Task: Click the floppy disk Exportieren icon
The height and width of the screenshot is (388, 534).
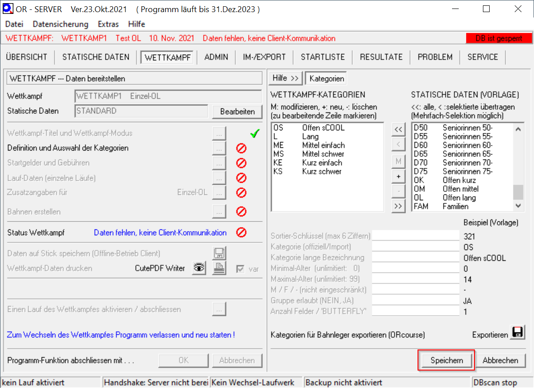Action: [518, 332]
